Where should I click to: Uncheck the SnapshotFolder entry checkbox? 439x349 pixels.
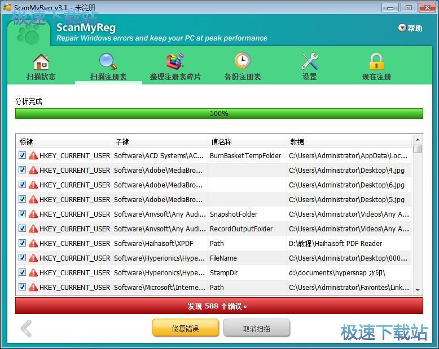point(22,214)
